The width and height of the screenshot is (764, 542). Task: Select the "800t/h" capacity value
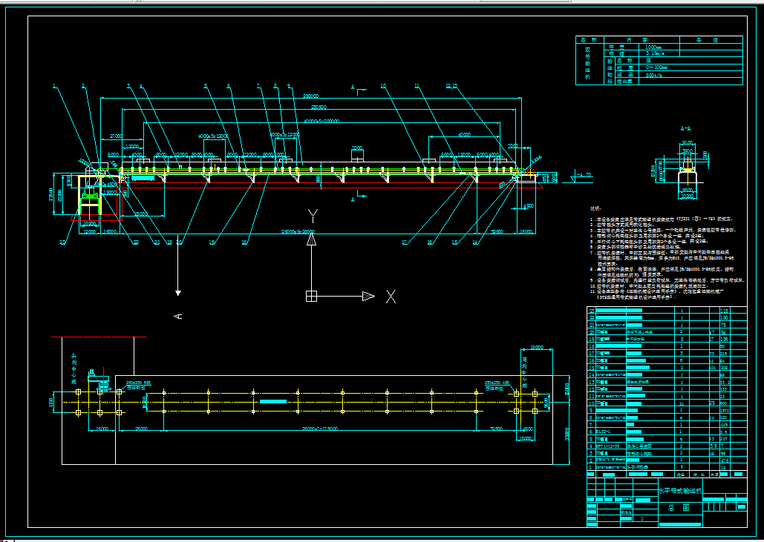(653, 75)
